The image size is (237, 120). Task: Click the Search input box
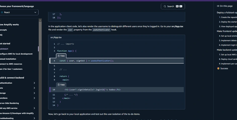coord(173,6)
